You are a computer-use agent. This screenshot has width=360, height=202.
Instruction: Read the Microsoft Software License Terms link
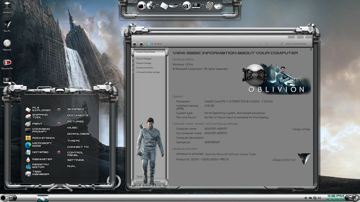point(231,154)
